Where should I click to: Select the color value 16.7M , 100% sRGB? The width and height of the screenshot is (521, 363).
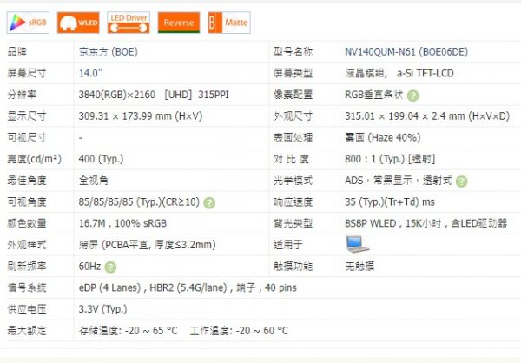click(x=122, y=223)
